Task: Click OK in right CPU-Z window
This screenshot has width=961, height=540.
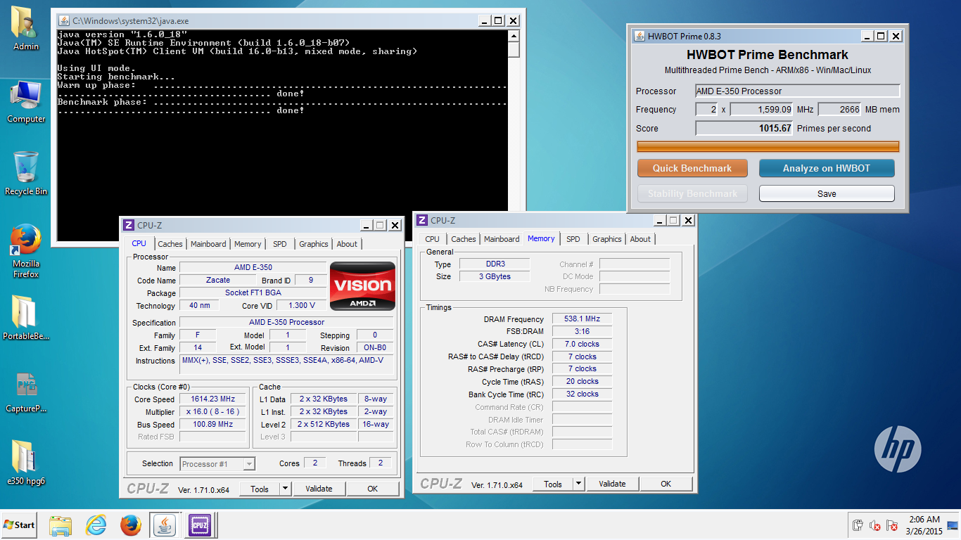Action: point(666,484)
